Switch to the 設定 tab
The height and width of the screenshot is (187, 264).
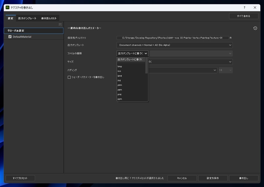pyautogui.click(x=11, y=18)
